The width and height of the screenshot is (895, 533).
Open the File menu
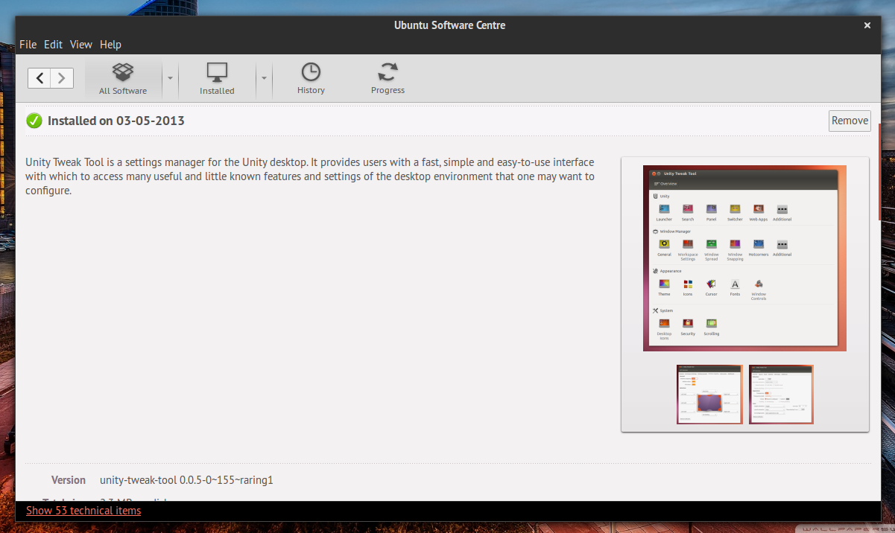pos(28,45)
